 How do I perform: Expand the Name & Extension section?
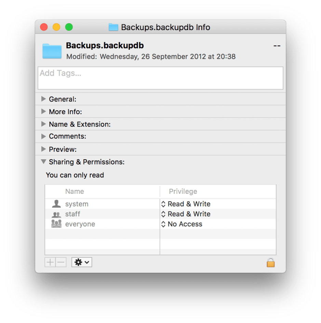click(43, 124)
